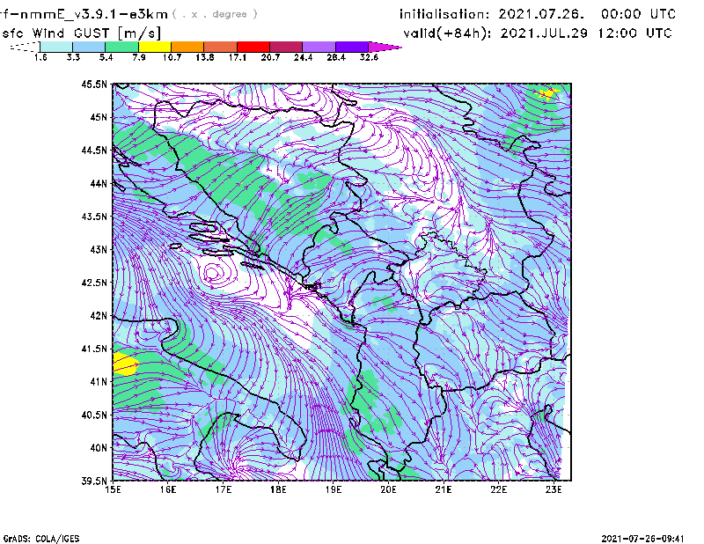The image size is (704, 544).
Task: Click the 15E longitude axis label
Action: pyautogui.click(x=113, y=489)
